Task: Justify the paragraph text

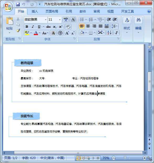Action: pyautogui.click(x=101, y=26)
